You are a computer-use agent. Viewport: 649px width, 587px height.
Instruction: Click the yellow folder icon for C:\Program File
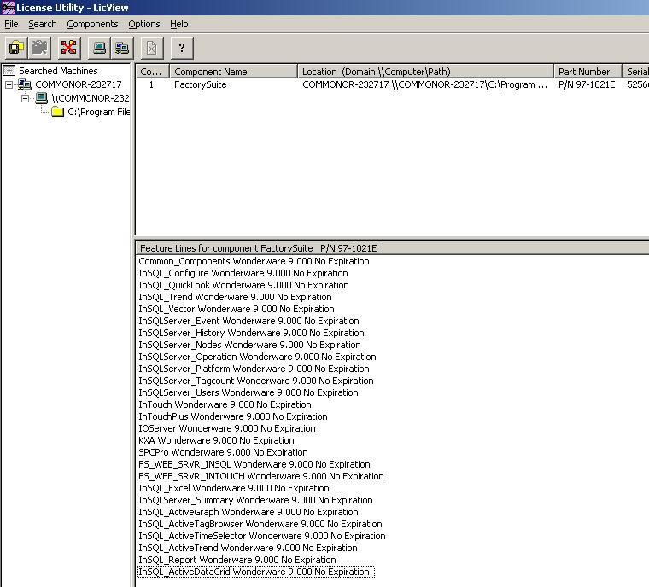click(57, 112)
